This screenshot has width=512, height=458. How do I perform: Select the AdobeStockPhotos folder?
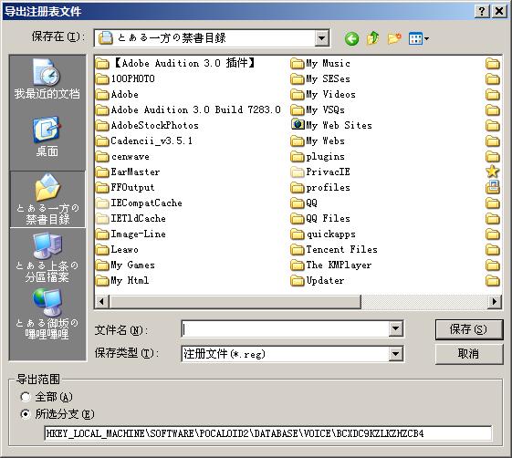click(147, 125)
